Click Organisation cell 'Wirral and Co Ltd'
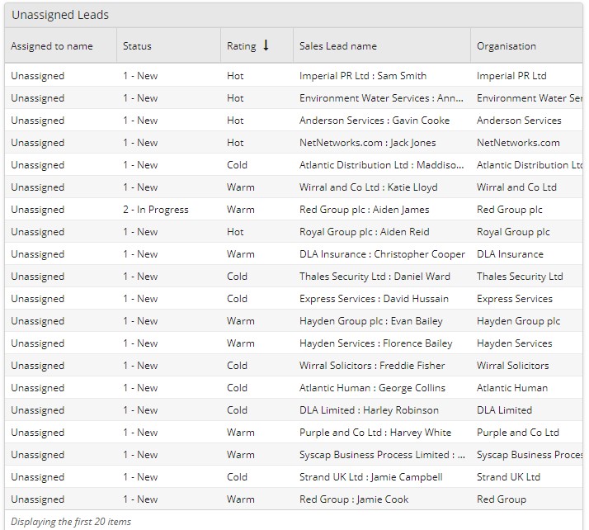 (516, 187)
